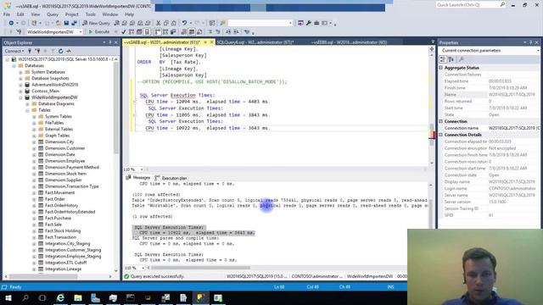
Task: Click the New Query button
Action: (x=96, y=23)
